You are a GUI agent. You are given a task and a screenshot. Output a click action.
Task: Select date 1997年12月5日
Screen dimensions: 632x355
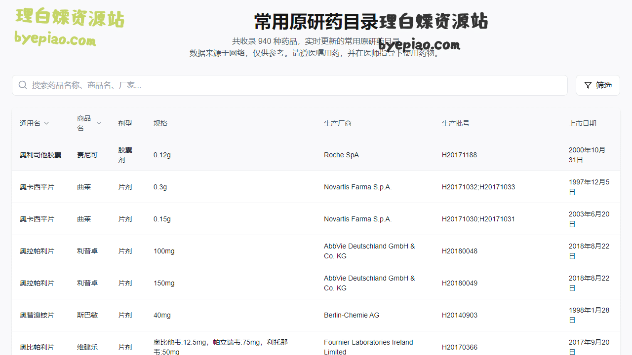[589, 187]
